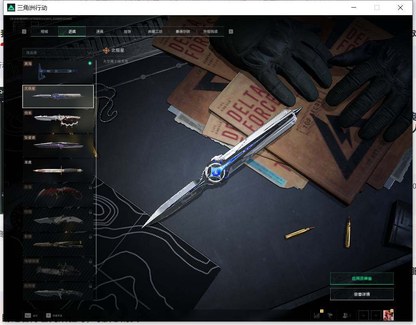The width and height of the screenshot is (416, 325).
Task: Click the 三角洲行动 app logo icon
Action: click(x=11, y=8)
